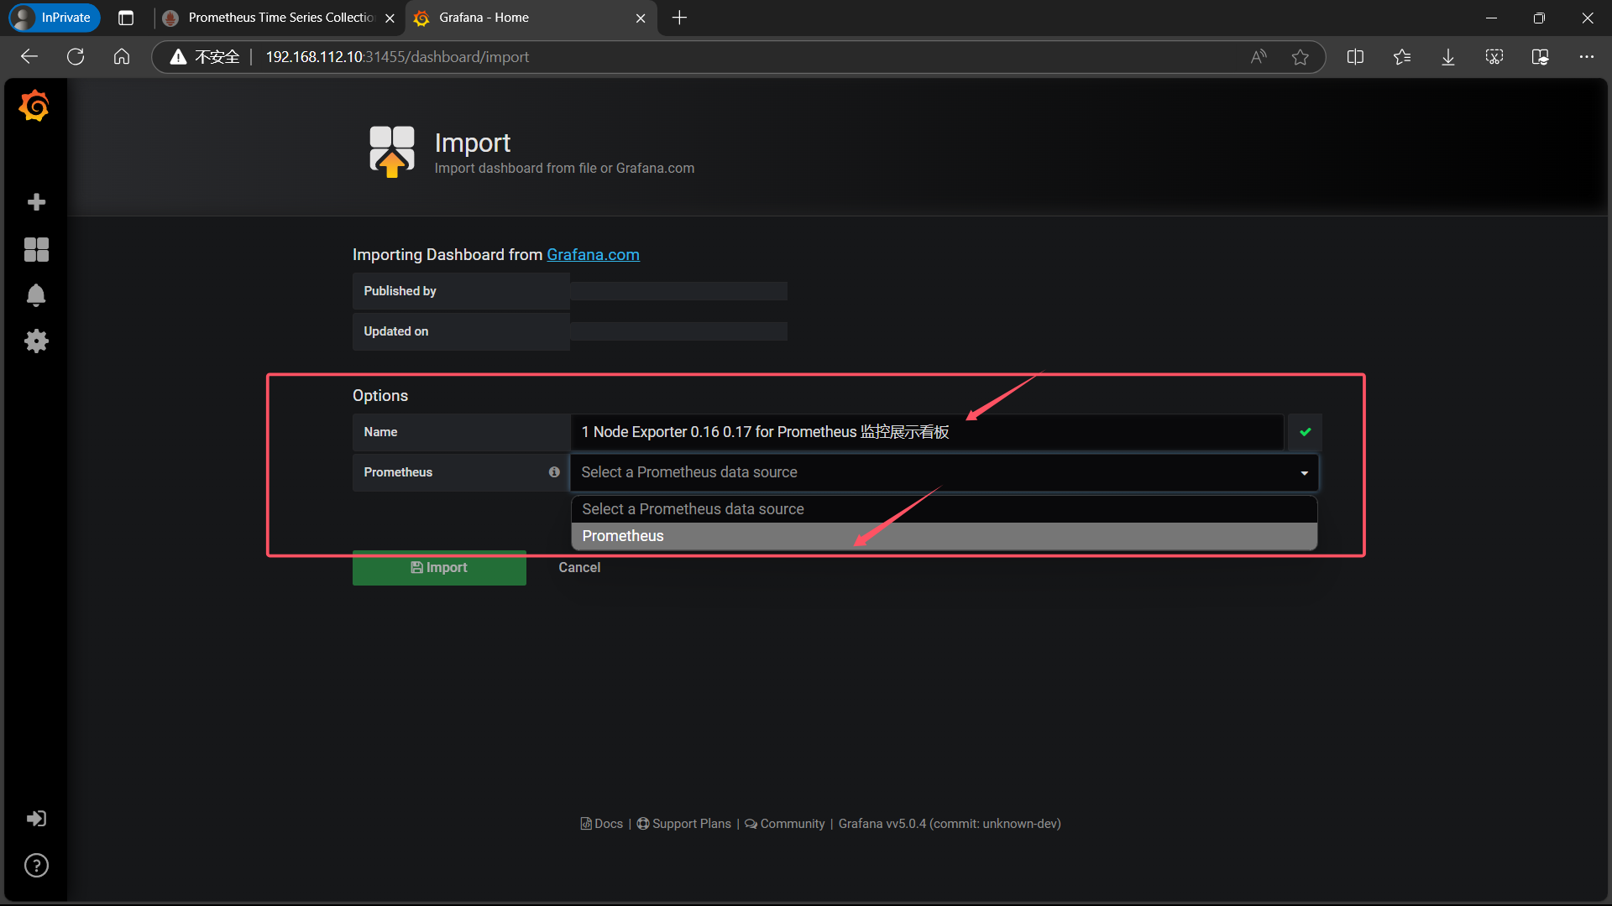1612x906 pixels.
Task: Open the Configuration gear icon
Action: tap(36, 341)
